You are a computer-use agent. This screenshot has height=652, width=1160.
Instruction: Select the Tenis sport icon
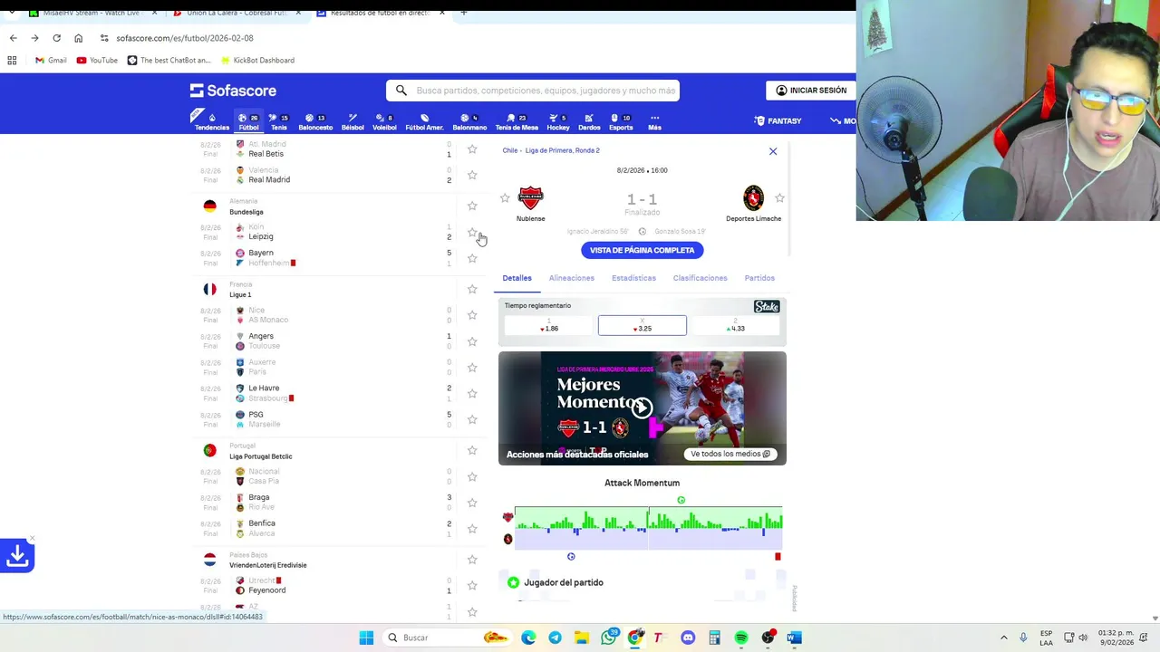(278, 121)
